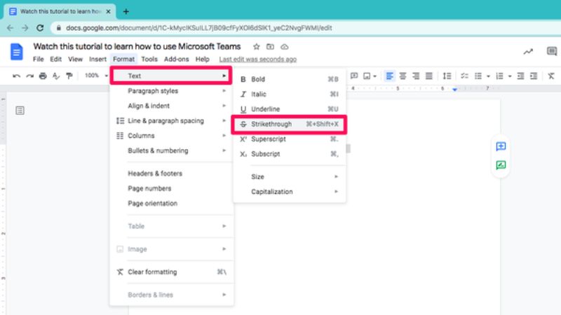Open the Insert menu

tap(97, 59)
